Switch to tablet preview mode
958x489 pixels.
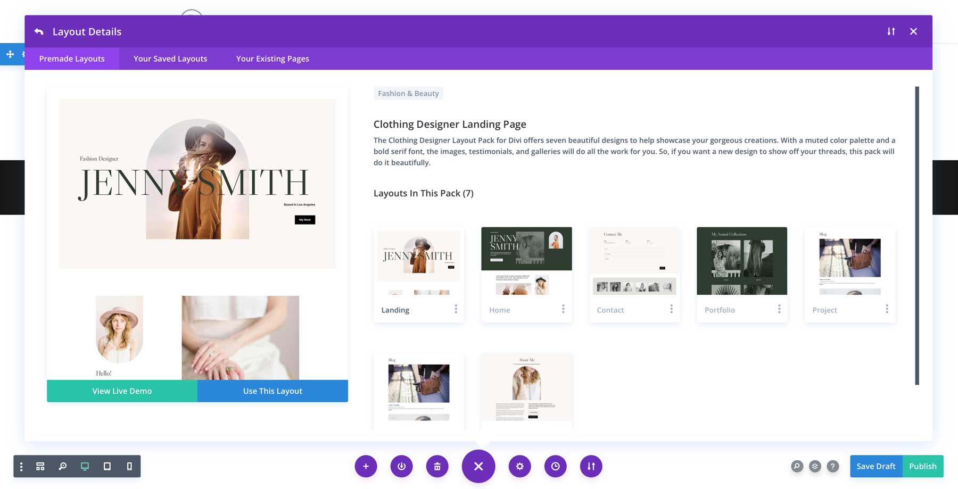click(108, 466)
